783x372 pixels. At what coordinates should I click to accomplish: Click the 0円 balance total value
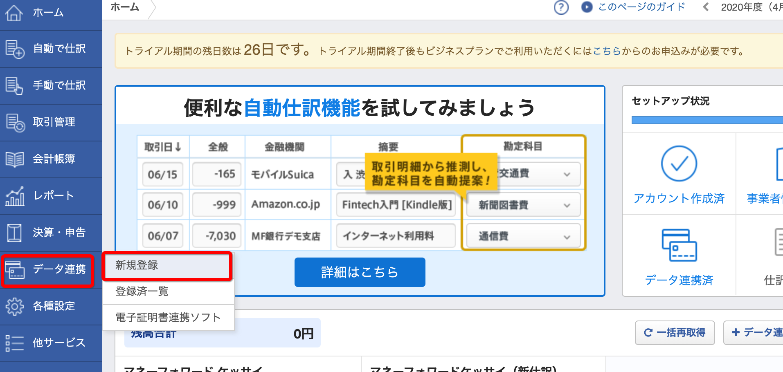pos(303,334)
